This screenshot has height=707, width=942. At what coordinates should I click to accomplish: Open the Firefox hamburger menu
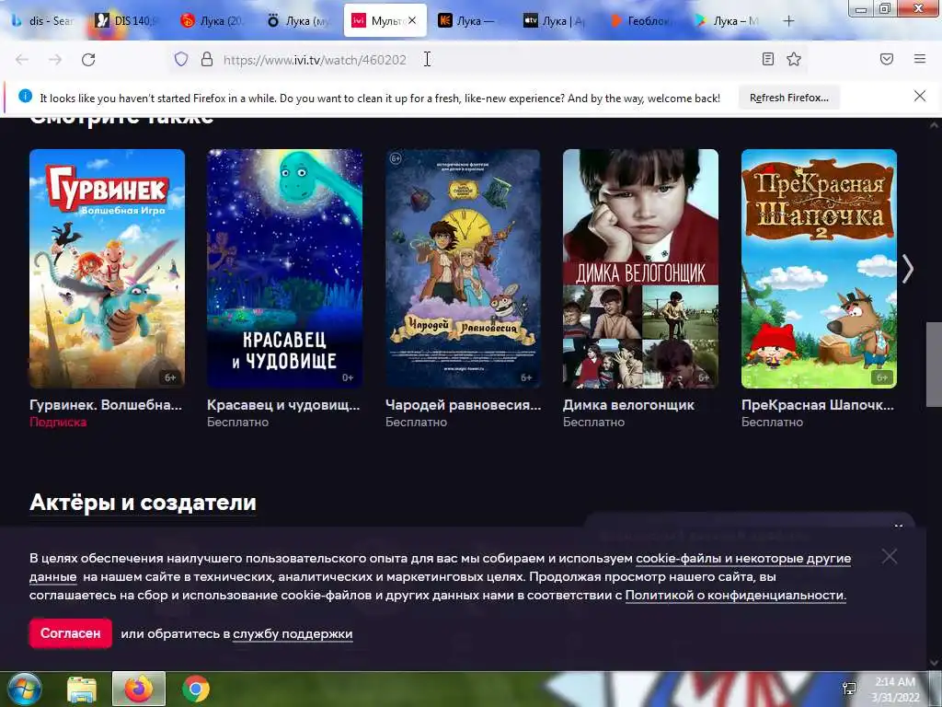(920, 59)
